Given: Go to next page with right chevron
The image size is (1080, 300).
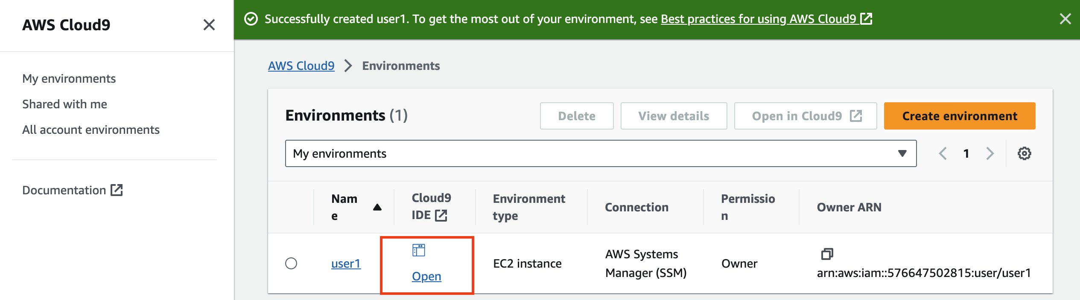Looking at the screenshot, I should [x=990, y=153].
